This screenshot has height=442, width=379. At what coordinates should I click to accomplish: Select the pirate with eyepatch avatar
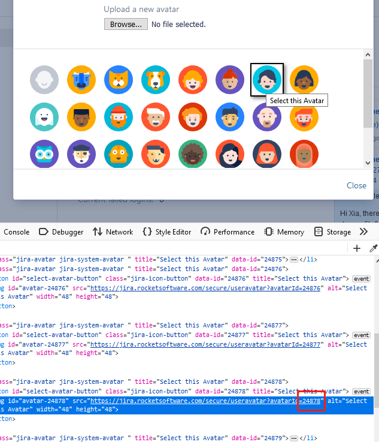tap(81, 154)
